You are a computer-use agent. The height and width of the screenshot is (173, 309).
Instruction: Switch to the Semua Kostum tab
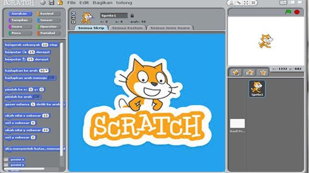pos(127,28)
